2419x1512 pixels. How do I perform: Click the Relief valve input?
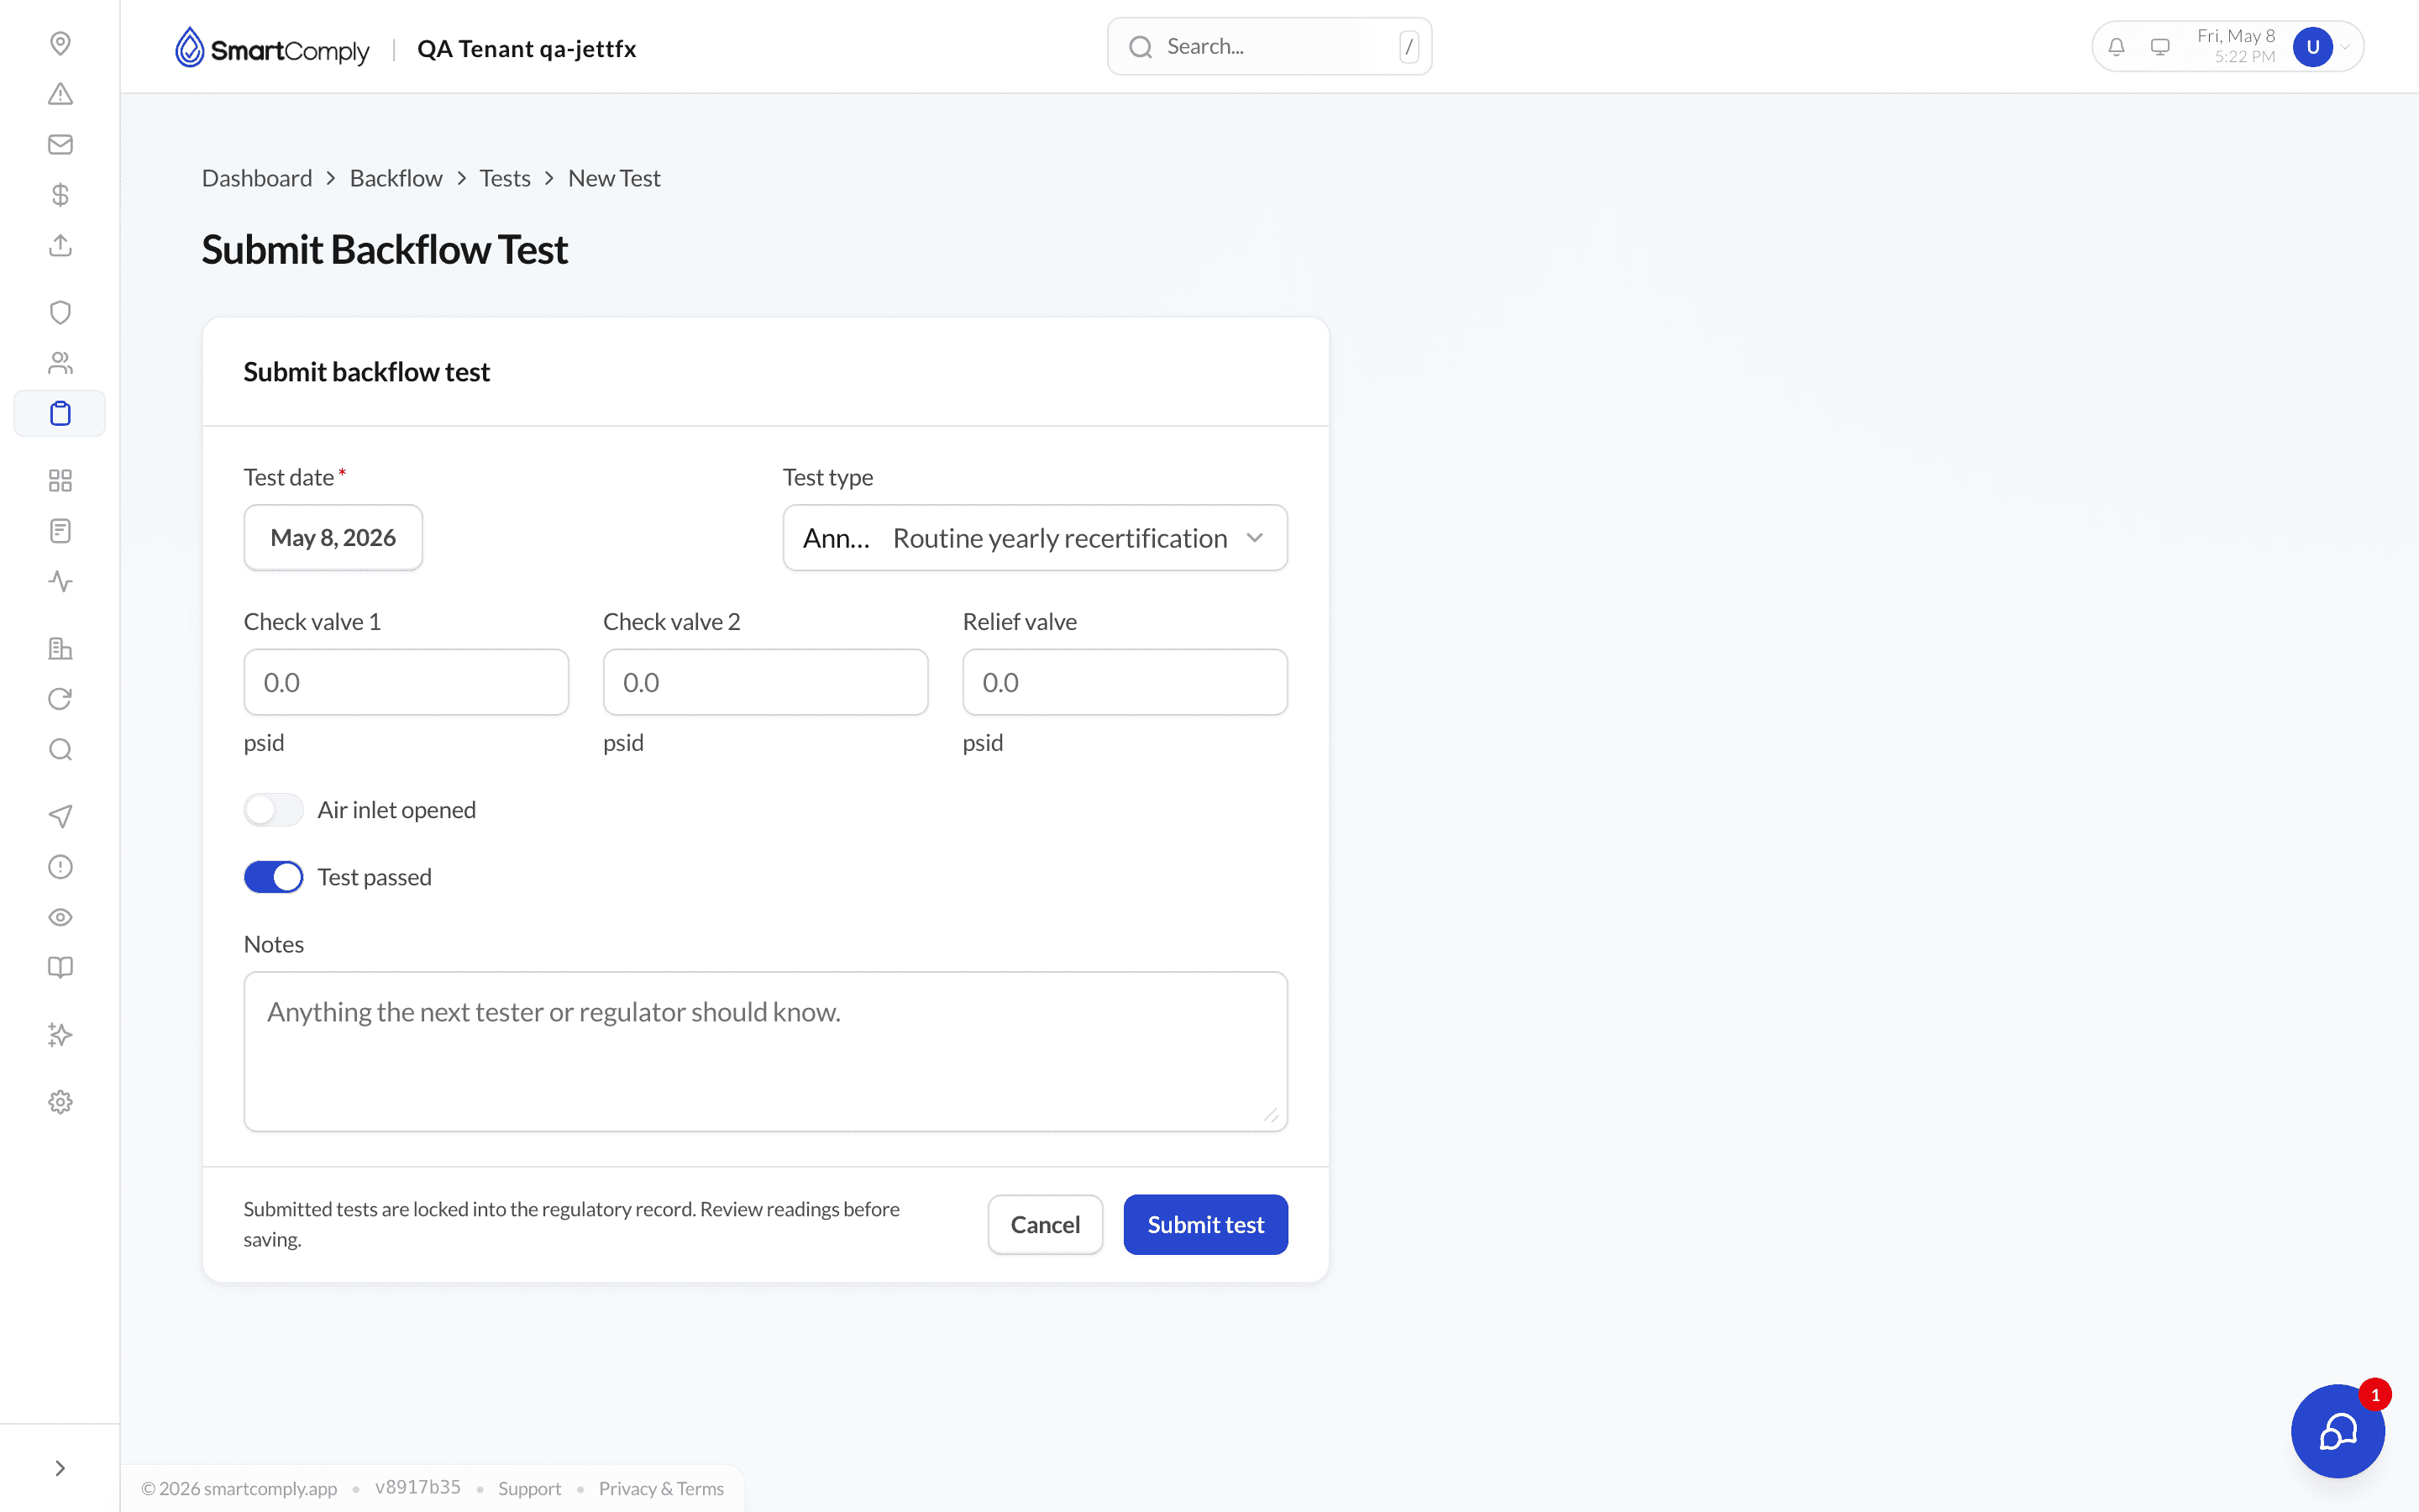pyautogui.click(x=1125, y=682)
